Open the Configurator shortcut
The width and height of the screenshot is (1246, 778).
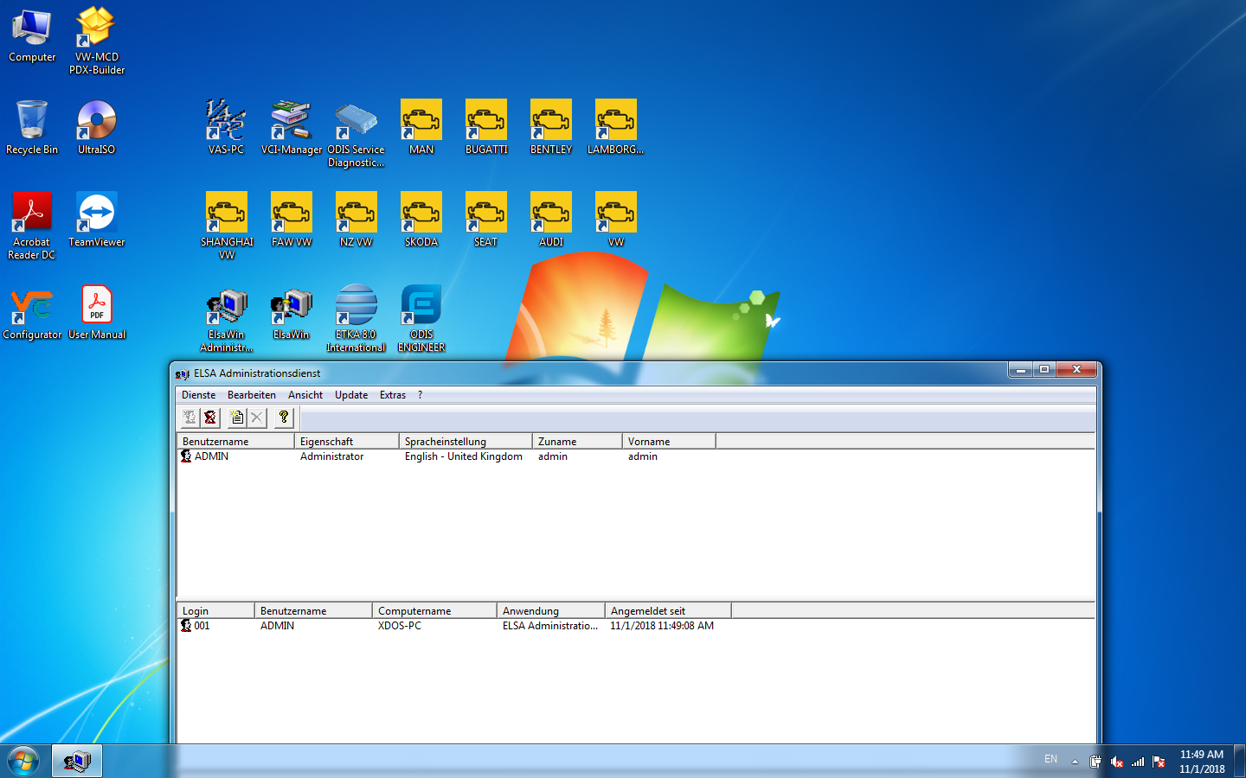(32, 312)
